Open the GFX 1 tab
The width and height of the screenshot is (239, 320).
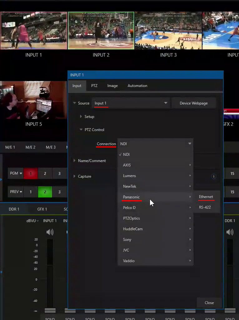42,209
